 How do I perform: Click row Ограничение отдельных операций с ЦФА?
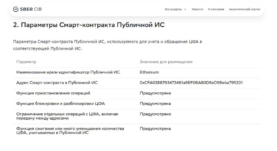pyautogui.click(x=137, y=116)
